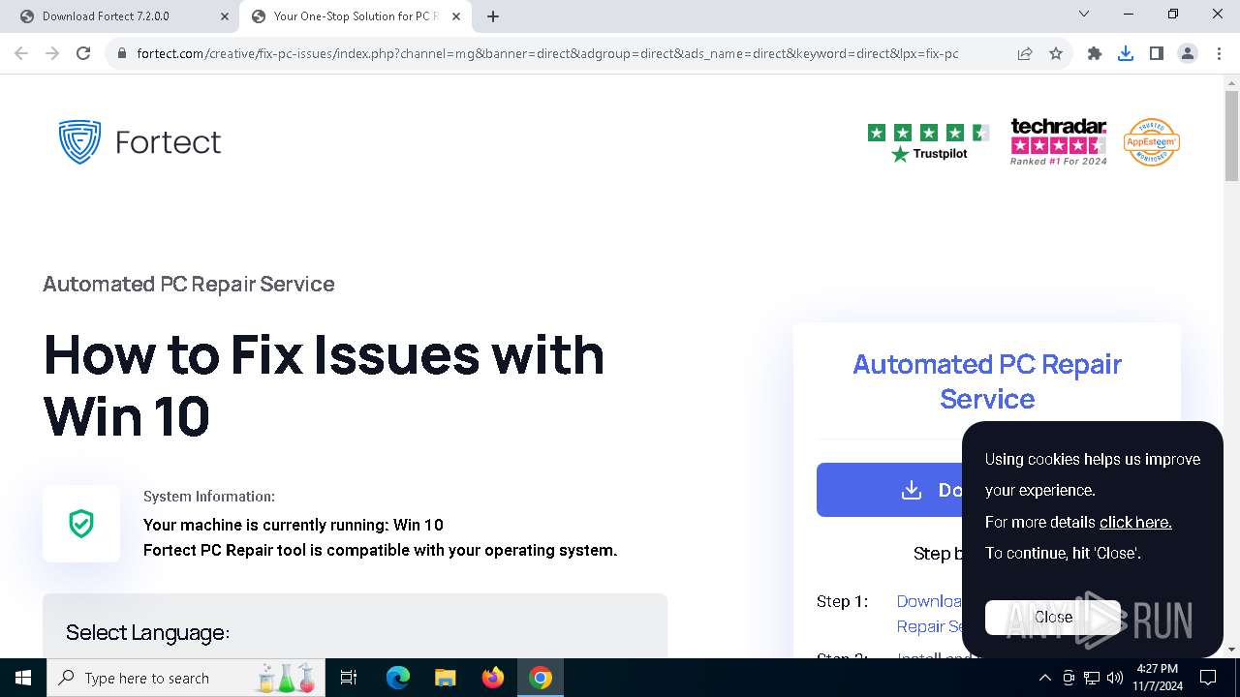This screenshot has height=697, width=1240.
Task: Reload the current page
Action: point(83,53)
